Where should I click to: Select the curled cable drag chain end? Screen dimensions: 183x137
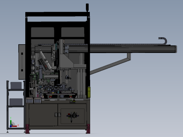(163, 40)
